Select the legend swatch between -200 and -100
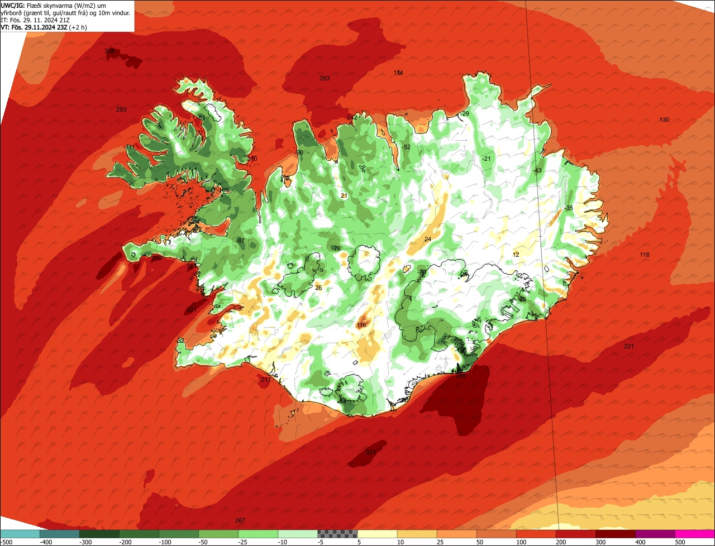Screen dimensions: 715x546 139,533
